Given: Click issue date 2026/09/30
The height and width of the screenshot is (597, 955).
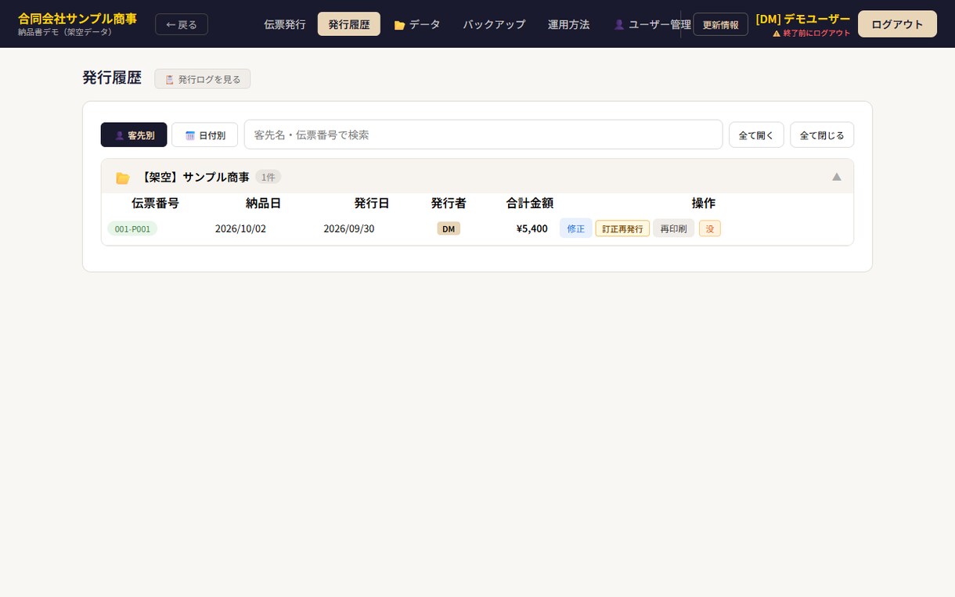Looking at the screenshot, I should coord(349,228).
